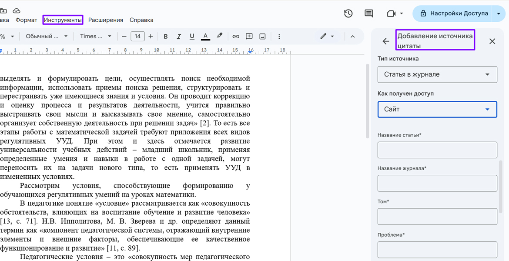Insert link using chain icon
Image resolution: width=509 pixels, height=261 pixels.
235,37
